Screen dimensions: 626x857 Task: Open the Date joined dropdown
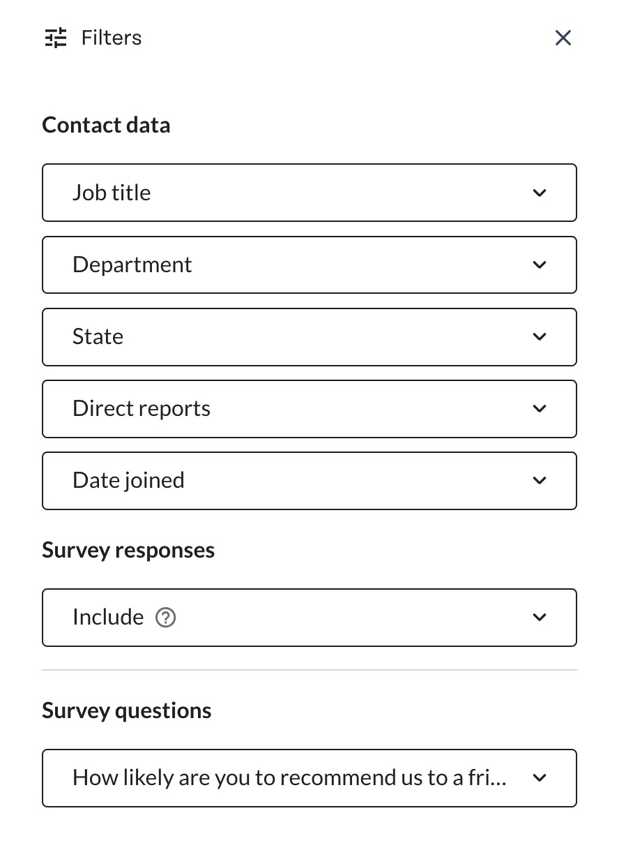pos(310,480)
